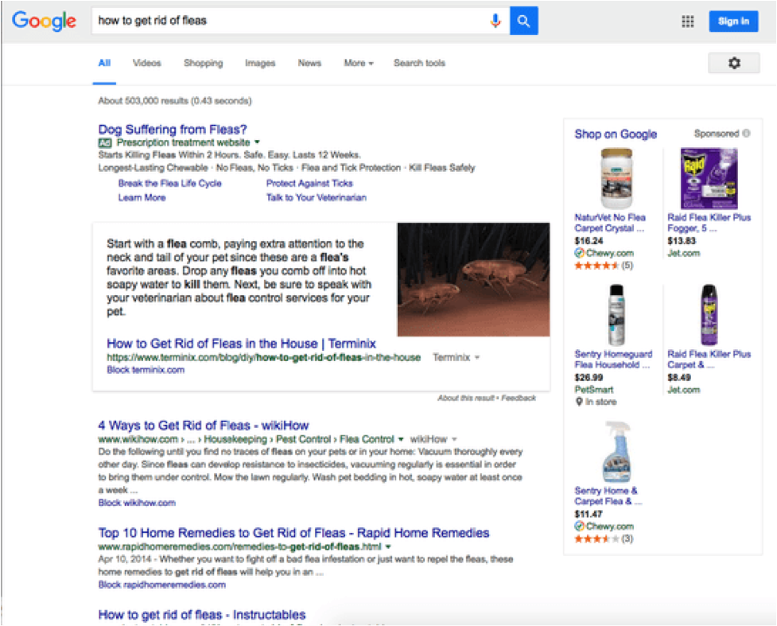Open 4 Ways to Get Rid of Fleas wikiHow
This screenshot has width=777, height=626.
tap(203, 426)
